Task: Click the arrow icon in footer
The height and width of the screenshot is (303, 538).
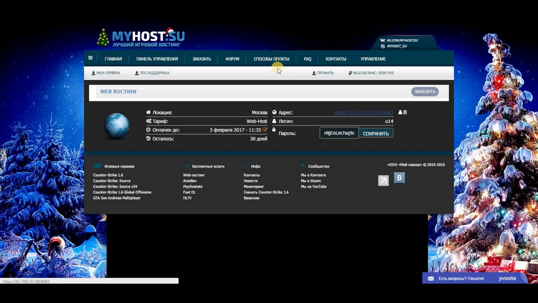Action: coord(383,181)
